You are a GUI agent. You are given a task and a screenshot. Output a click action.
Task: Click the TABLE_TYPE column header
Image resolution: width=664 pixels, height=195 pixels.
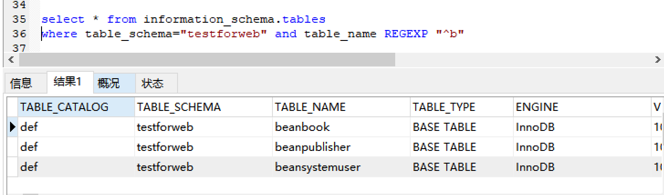click(x=462, y=107)
